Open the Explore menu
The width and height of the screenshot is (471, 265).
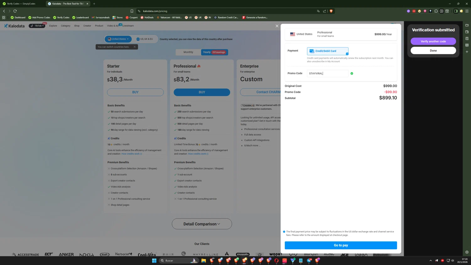53,26
